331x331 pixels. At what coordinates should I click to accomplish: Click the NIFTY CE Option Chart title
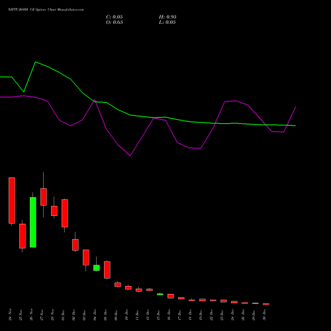(x=46, y=10)
